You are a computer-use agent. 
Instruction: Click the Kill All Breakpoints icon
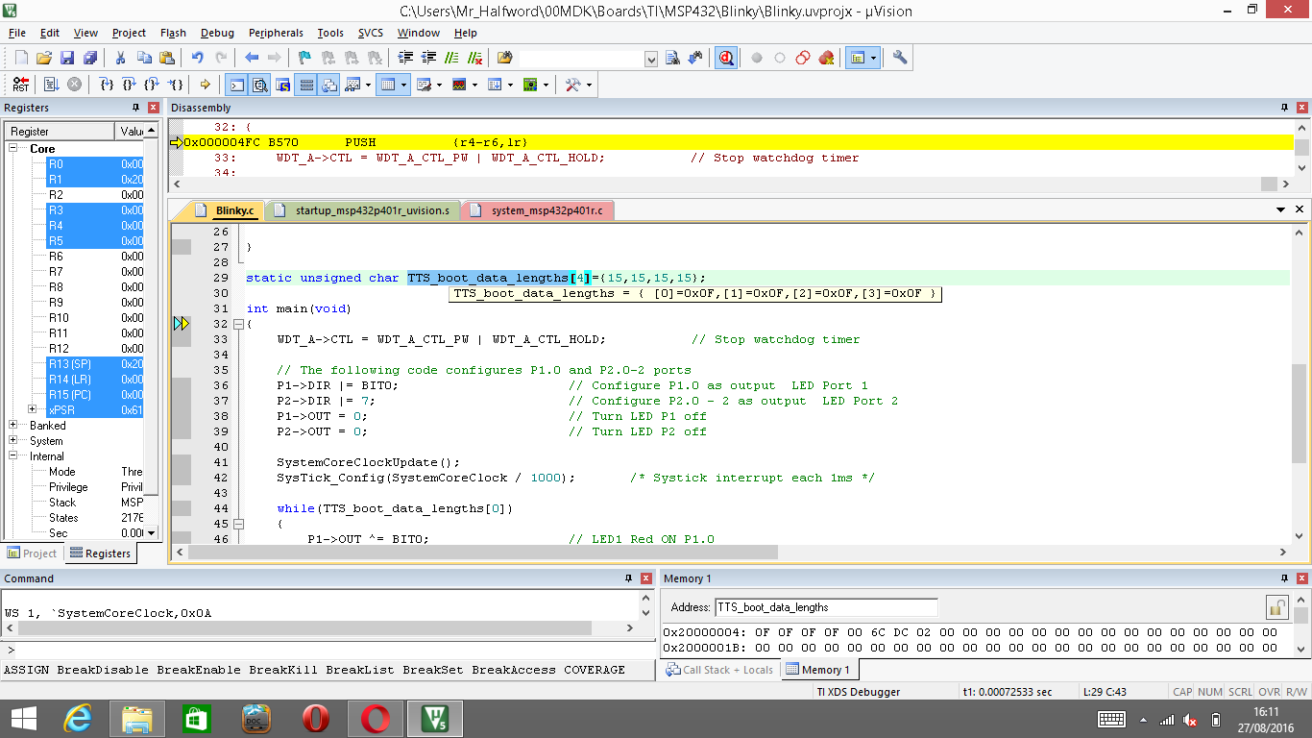(x=826, y=58)
